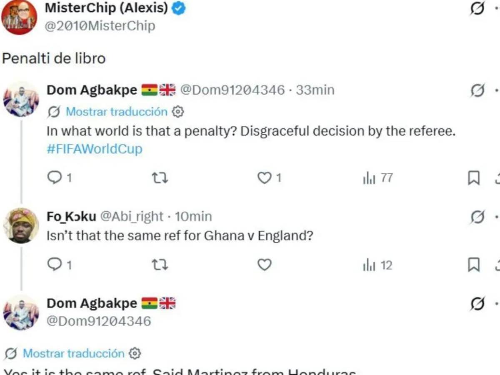Retweet Dom Agbakpe's disgraceful decision tweet

pyautogui.click(x=160, y=178)
